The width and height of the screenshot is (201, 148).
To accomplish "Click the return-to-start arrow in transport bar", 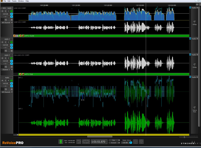I will pos(78,142).
